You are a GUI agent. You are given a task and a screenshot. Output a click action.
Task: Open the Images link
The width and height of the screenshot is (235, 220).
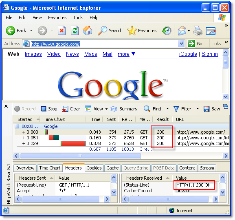(x=33, y=54)
